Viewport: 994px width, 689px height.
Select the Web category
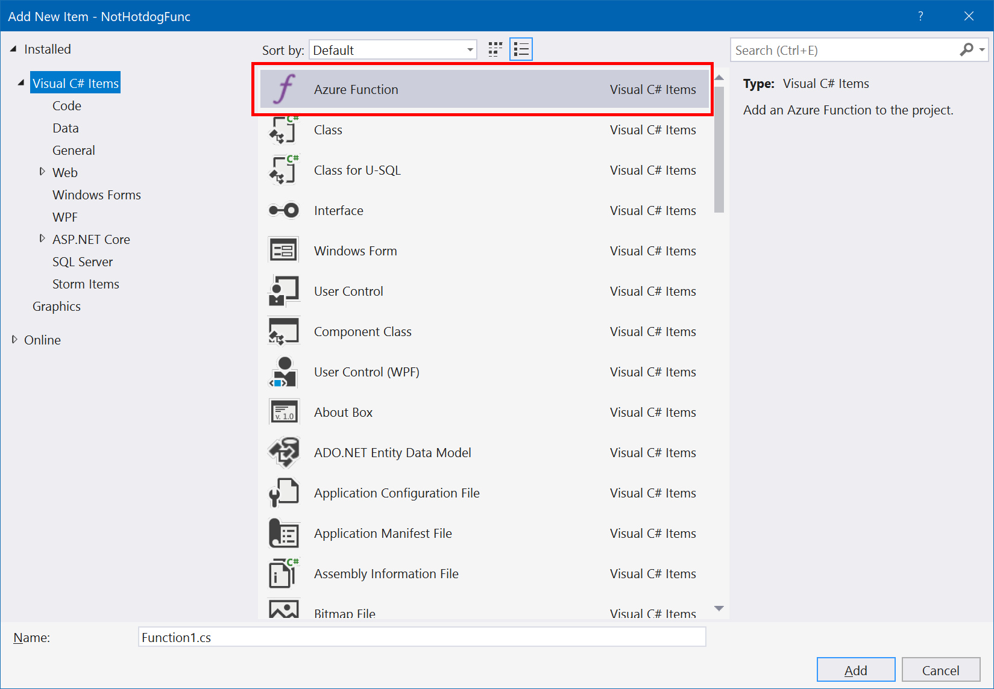click(x=65, y=172)
